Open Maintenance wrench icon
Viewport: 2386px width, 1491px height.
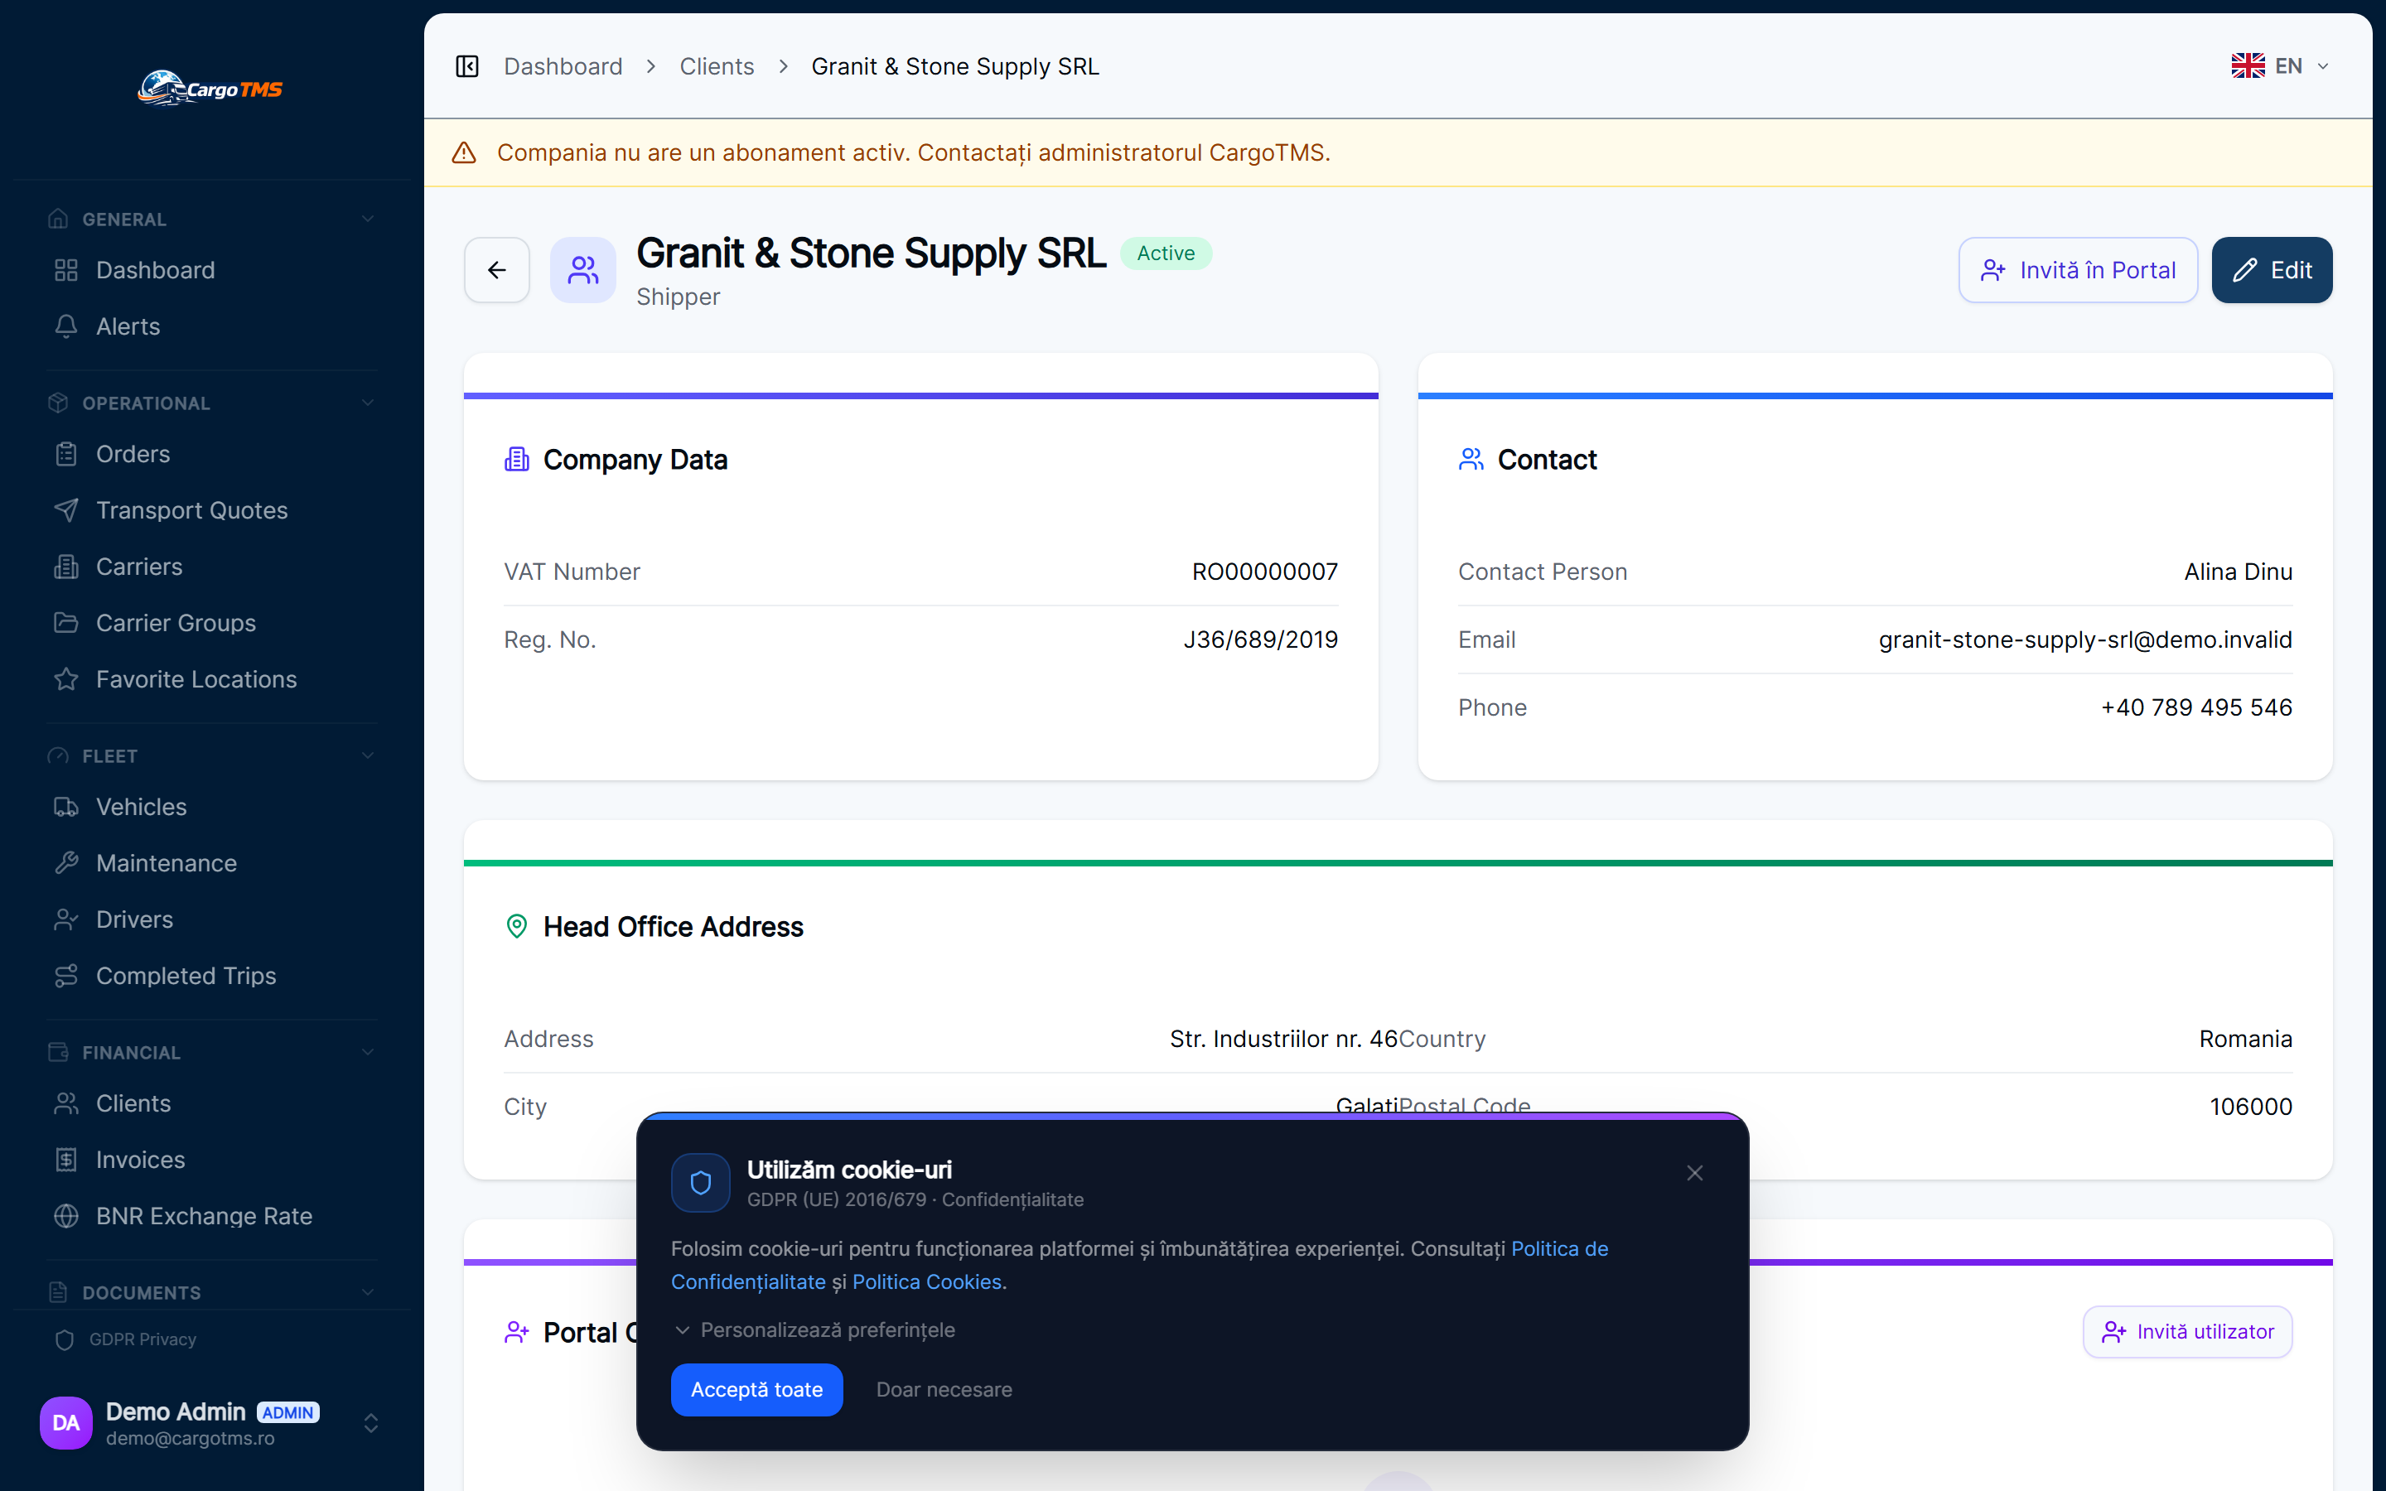pos(66,861)
